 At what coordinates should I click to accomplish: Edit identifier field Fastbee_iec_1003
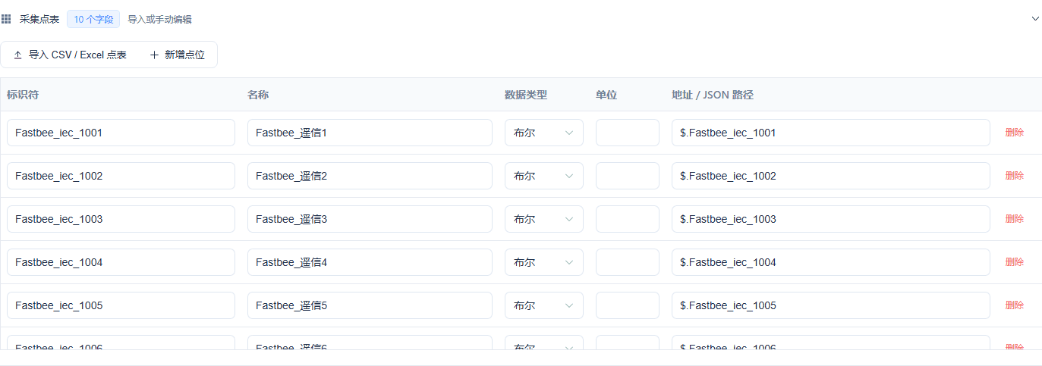(121, 219)
